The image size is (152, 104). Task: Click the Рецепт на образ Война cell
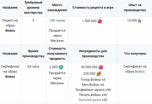point(10,26)
